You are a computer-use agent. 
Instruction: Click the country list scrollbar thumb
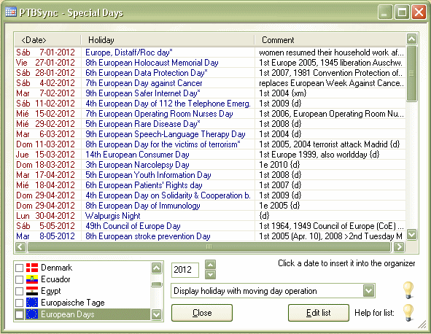click(x=156, y=284)
